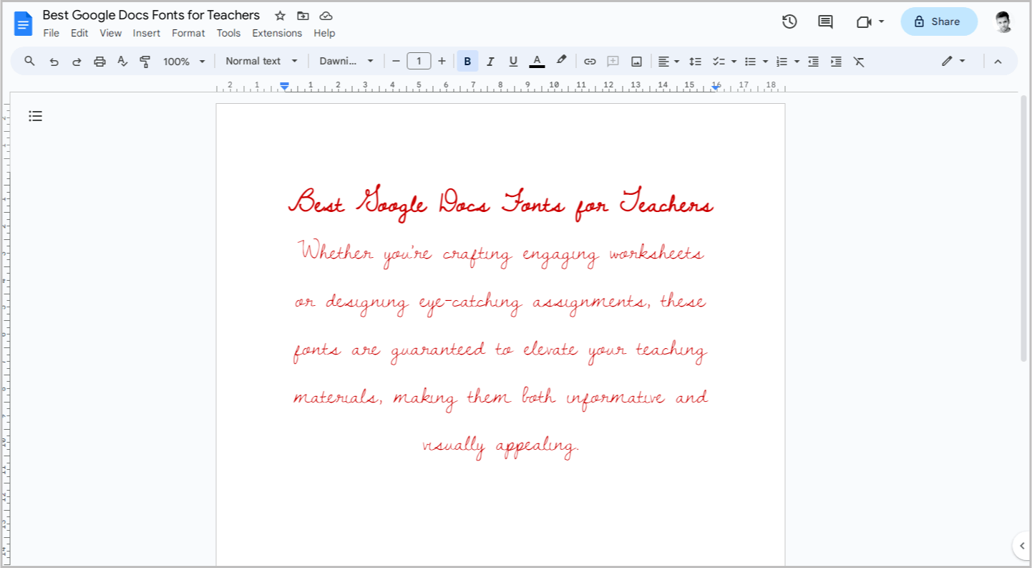This screenshot has width=1032, height=568.
Task: Insert a link with the toolbar icon
Action: coord(590,61)
